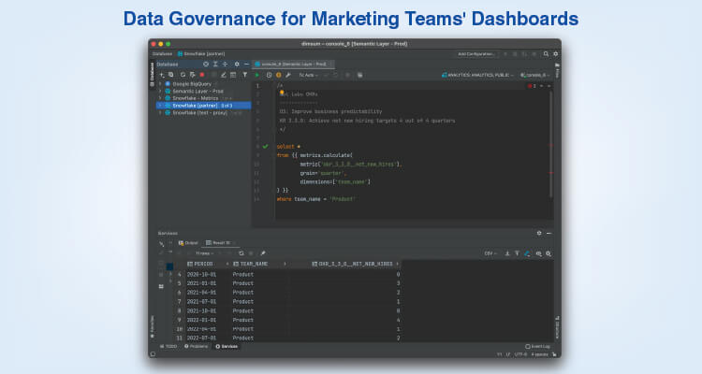Screen dimensions: 702x374
Task: Minimize the Services panel
Action: (x=548, y=233)
